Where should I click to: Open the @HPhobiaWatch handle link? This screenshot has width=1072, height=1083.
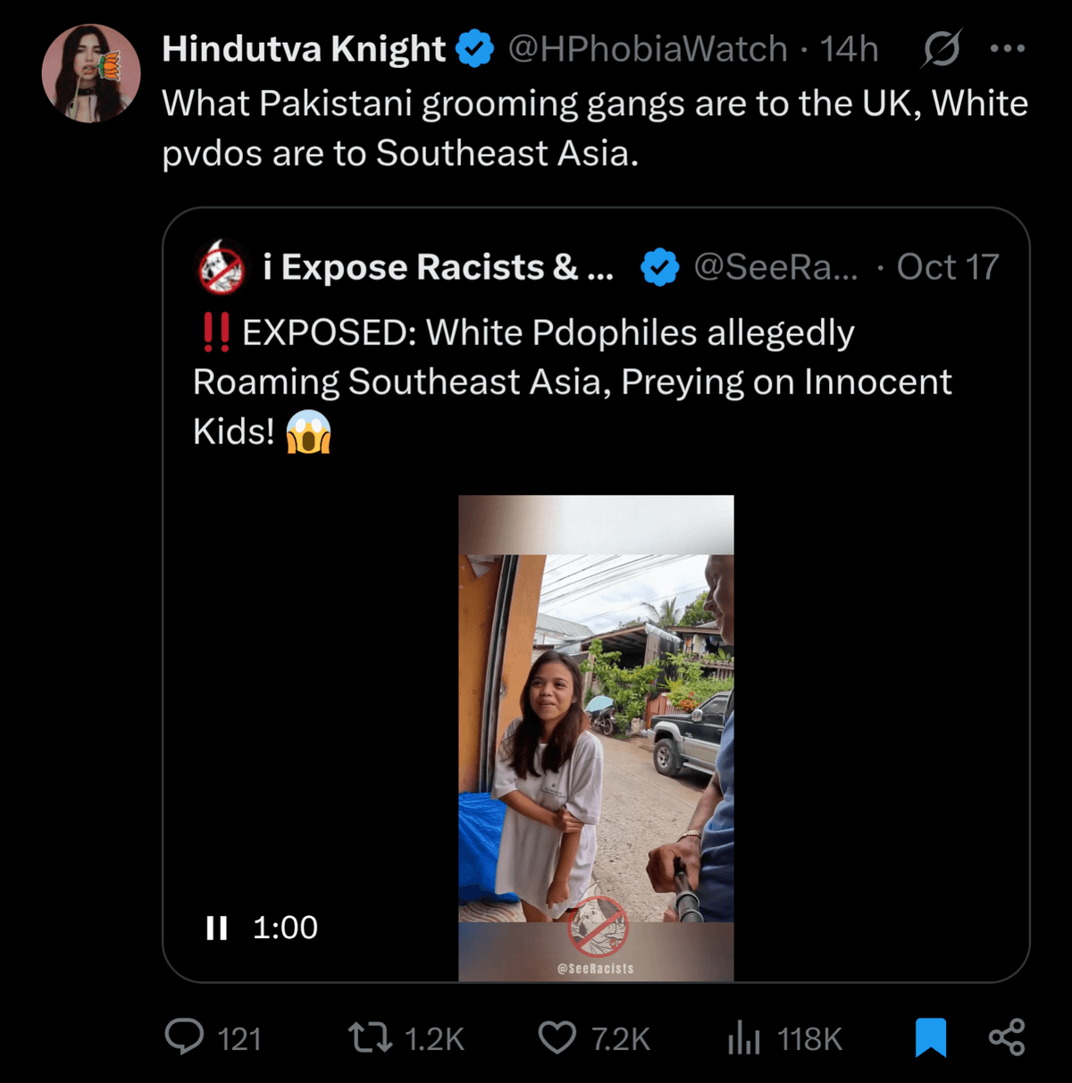coord(648,48)
